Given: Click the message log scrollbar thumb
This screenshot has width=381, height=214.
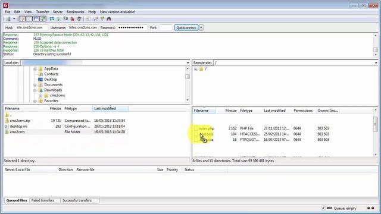Looking at the screenshot, I should tap(376, 50).
